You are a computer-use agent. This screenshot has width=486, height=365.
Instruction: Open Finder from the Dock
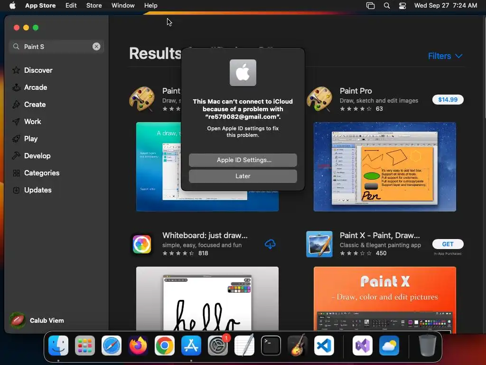tap(58, 346)
